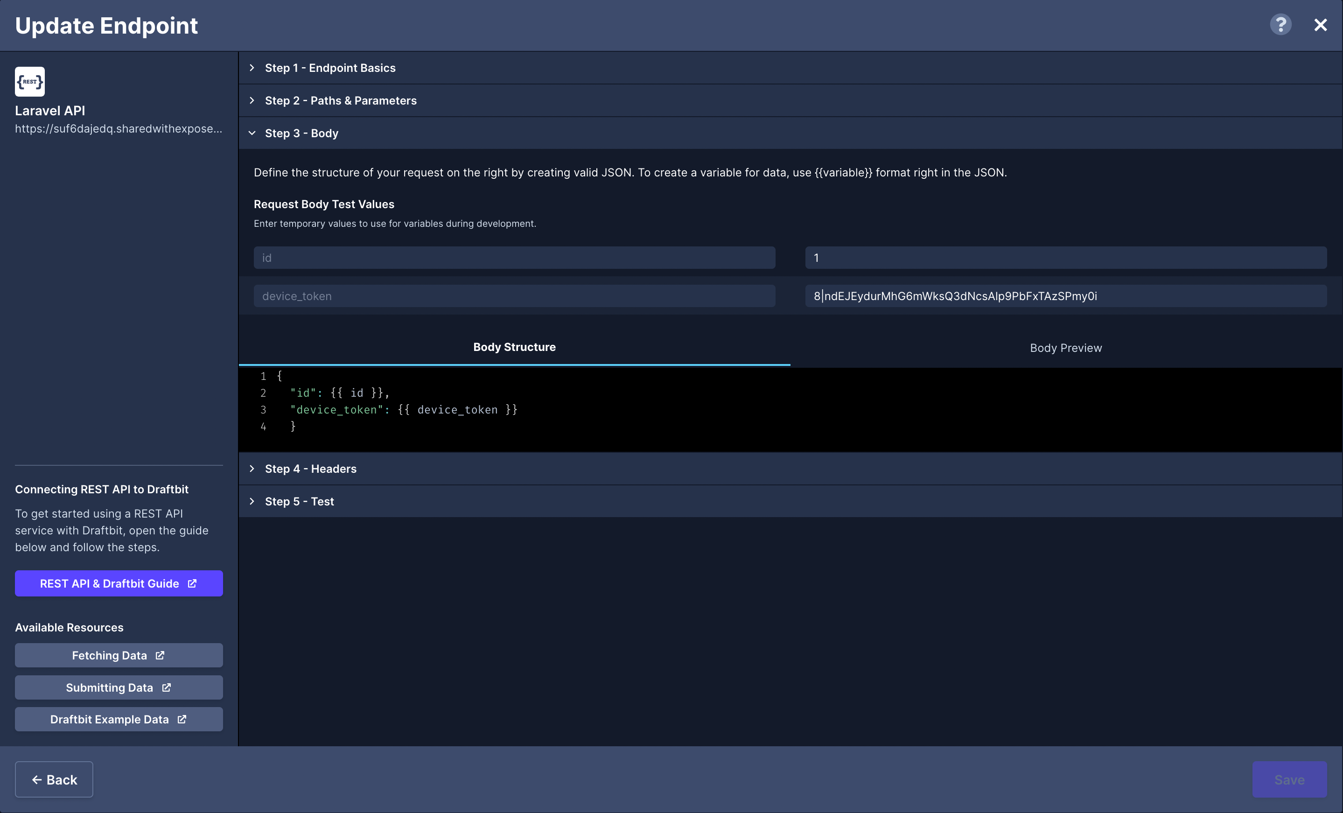1343x813 pixels.
Task: Open the Submitting Data resource
Action: [x=119, y=687]
